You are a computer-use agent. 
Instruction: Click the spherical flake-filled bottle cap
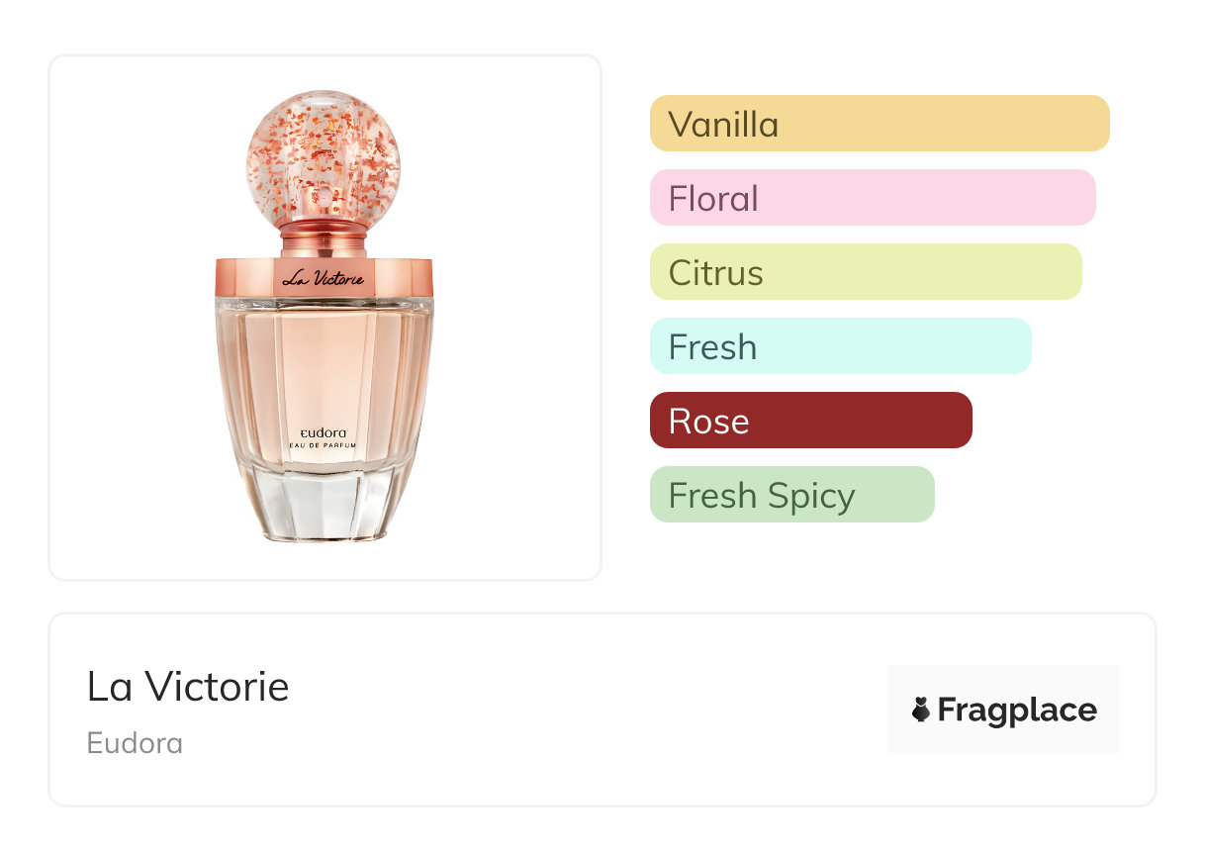coord(324,154)
